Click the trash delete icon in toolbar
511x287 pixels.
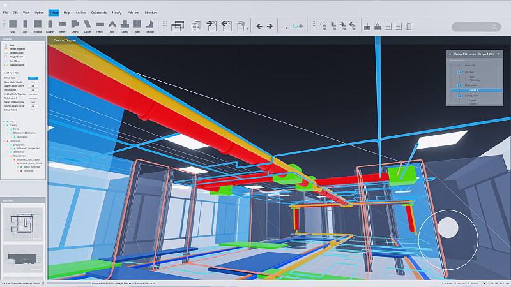(x=409, y=26)
